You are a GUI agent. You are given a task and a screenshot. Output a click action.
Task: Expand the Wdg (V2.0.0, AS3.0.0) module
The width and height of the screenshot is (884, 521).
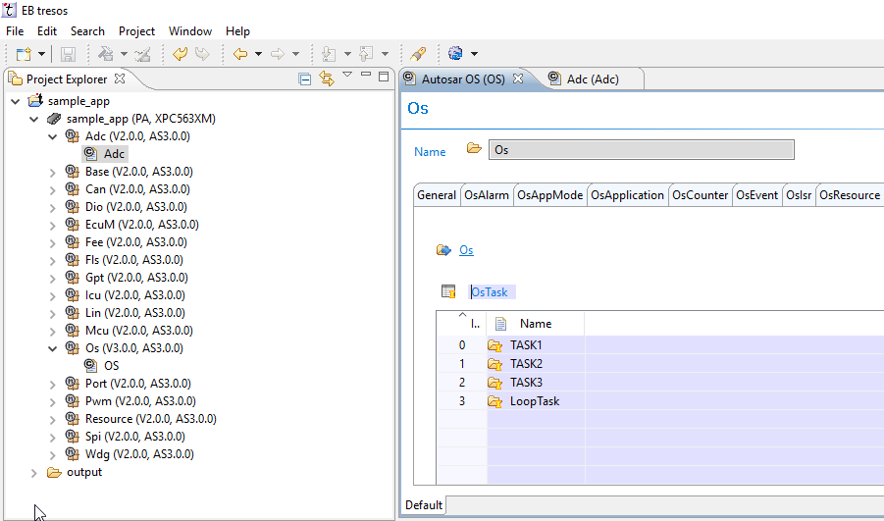click(52, 454)
